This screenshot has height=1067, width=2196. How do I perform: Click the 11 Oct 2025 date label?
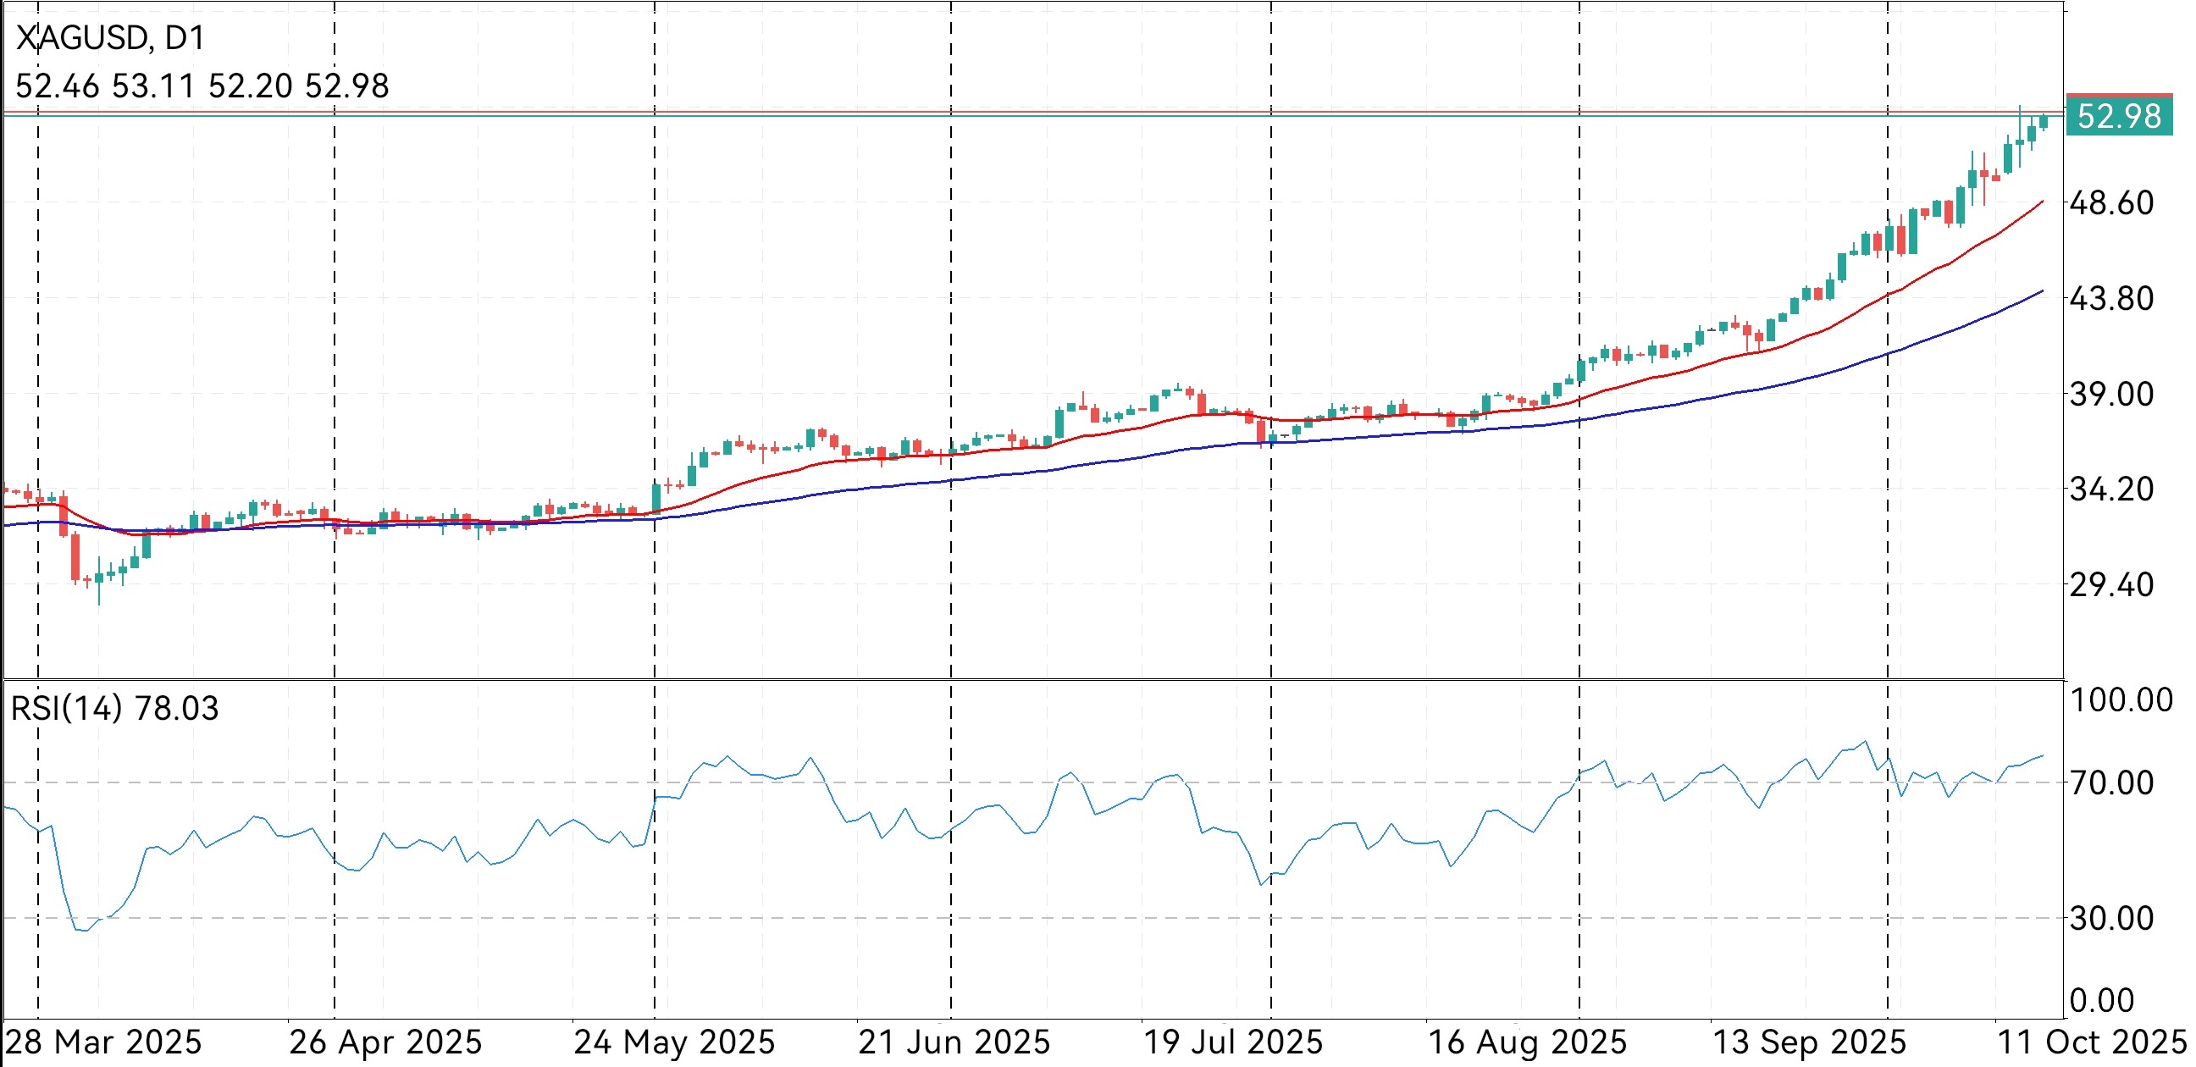[x=2092, y=1042]
